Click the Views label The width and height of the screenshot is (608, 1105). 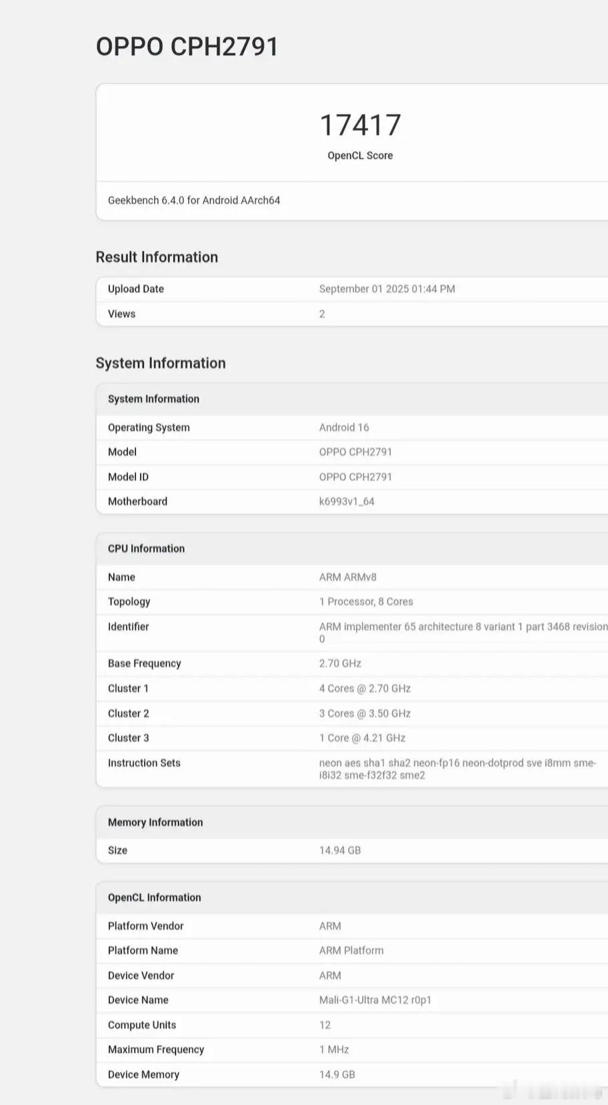121,314
